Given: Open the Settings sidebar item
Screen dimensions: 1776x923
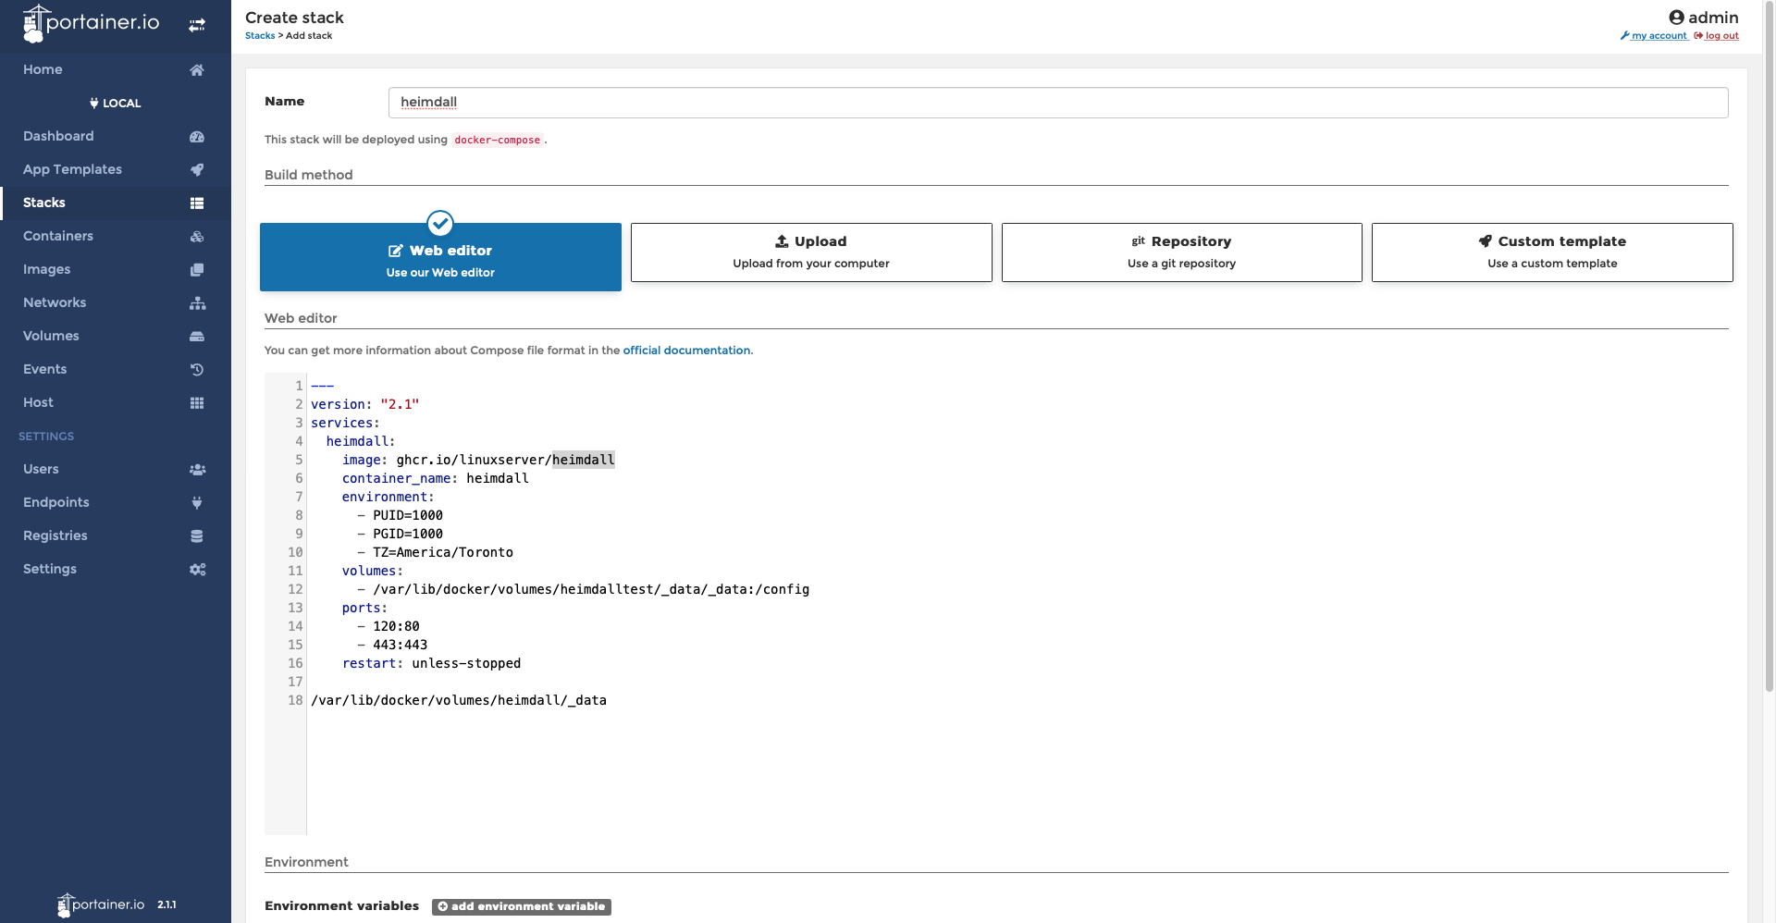Looking at the screenshot, I should tap(116, 570).
